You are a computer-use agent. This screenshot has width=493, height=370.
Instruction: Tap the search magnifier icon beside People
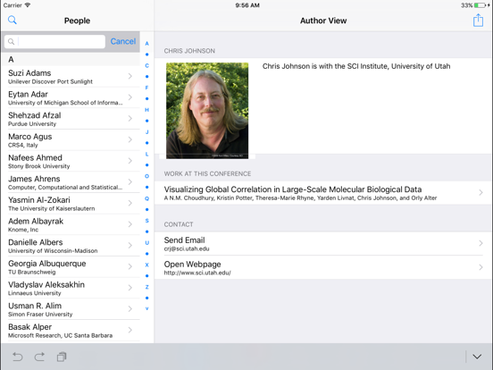tap(13, 21)
